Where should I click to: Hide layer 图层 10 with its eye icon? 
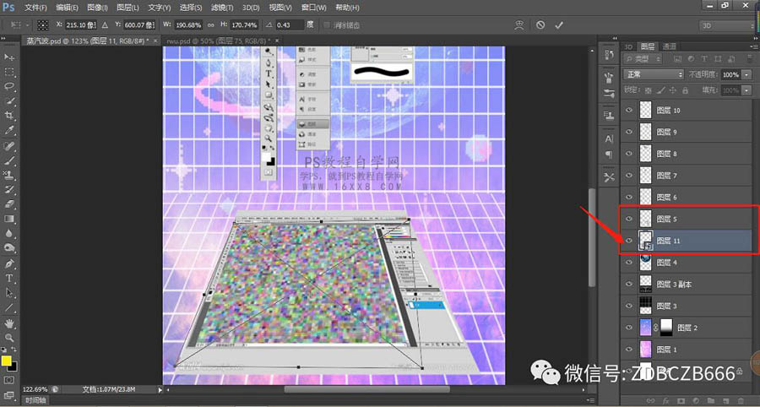point(628,111)
